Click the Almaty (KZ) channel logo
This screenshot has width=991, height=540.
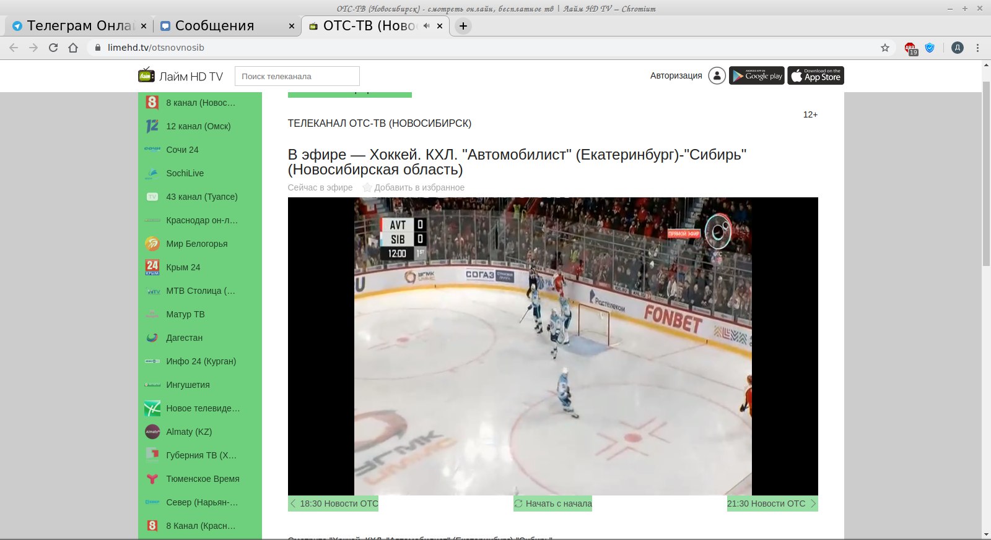coord(152,432)
